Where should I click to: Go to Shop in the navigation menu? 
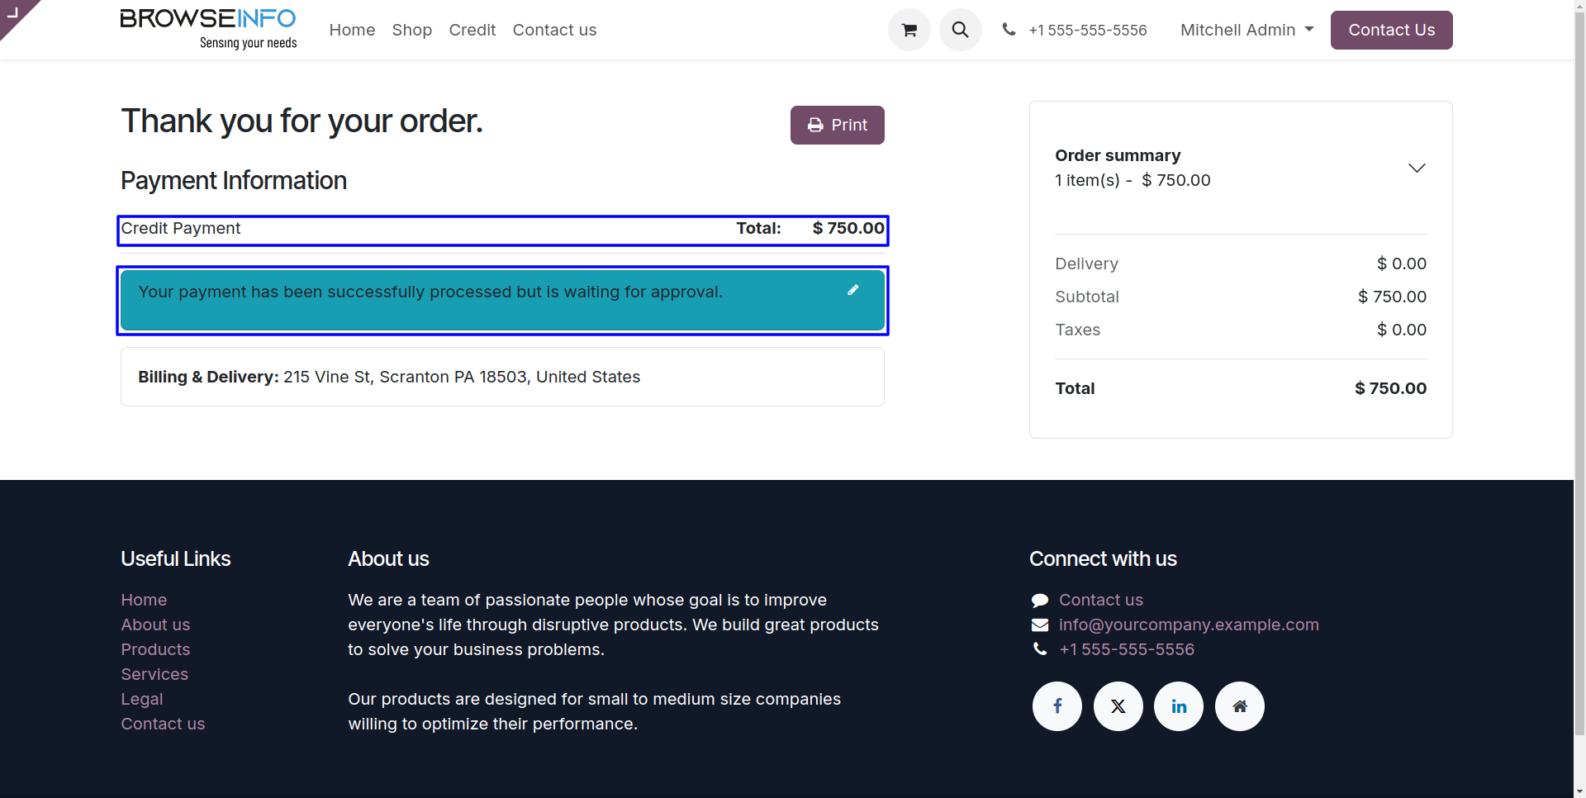[x=411, y=31]
